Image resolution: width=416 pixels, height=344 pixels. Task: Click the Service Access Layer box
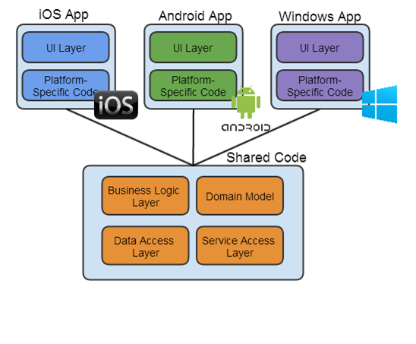click(240, 246)
